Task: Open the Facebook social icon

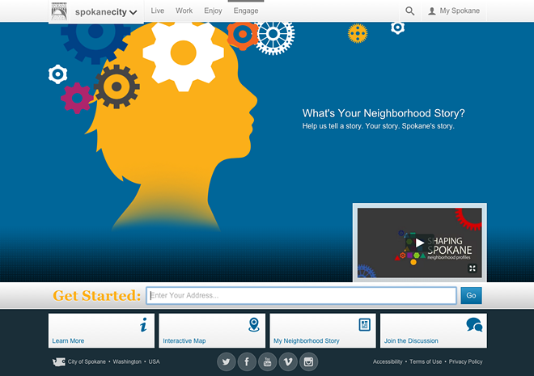Action: tap(247, 361)
